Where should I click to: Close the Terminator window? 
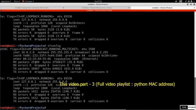click(194, 4)
